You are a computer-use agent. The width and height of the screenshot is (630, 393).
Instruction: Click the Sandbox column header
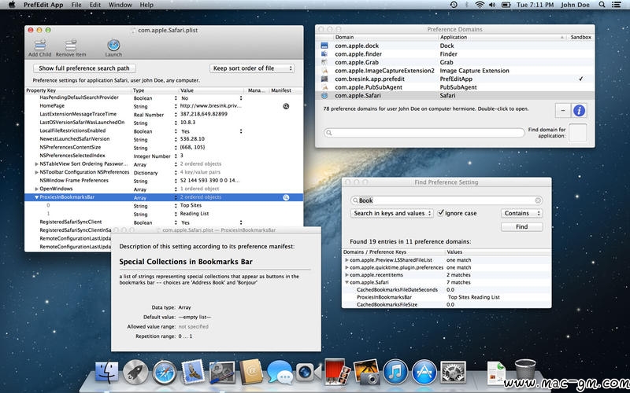[580, 37]
